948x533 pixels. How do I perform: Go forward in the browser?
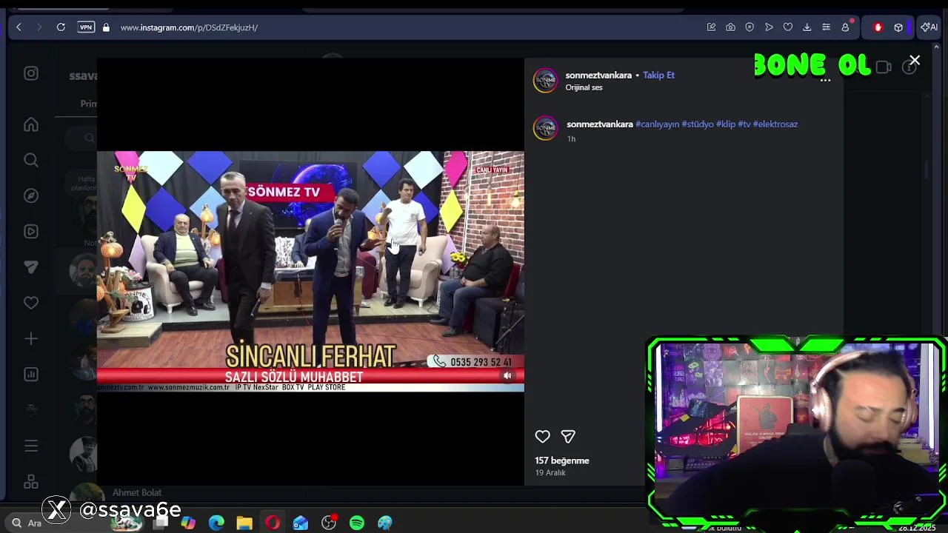pos(39,27)
